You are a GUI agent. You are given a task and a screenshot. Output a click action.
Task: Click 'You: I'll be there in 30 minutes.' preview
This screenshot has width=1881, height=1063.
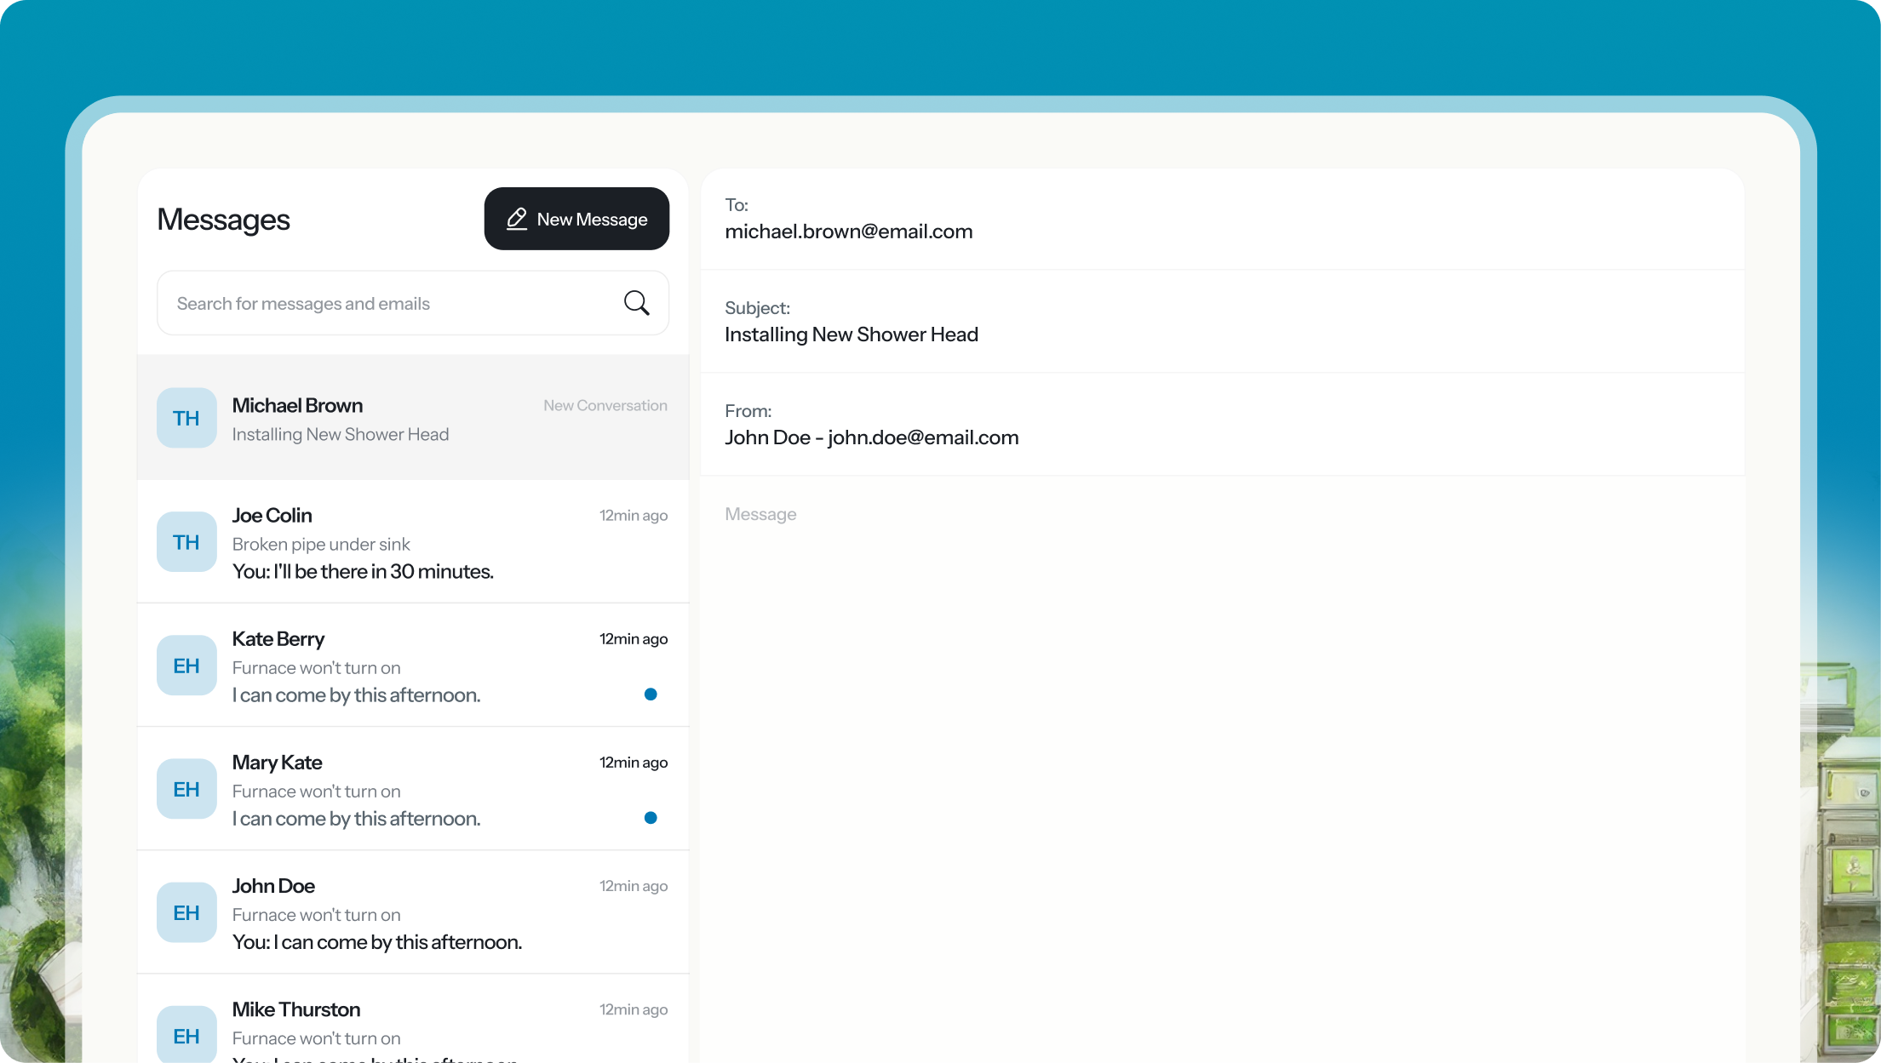pyautogui.click(x=363, y=571)
